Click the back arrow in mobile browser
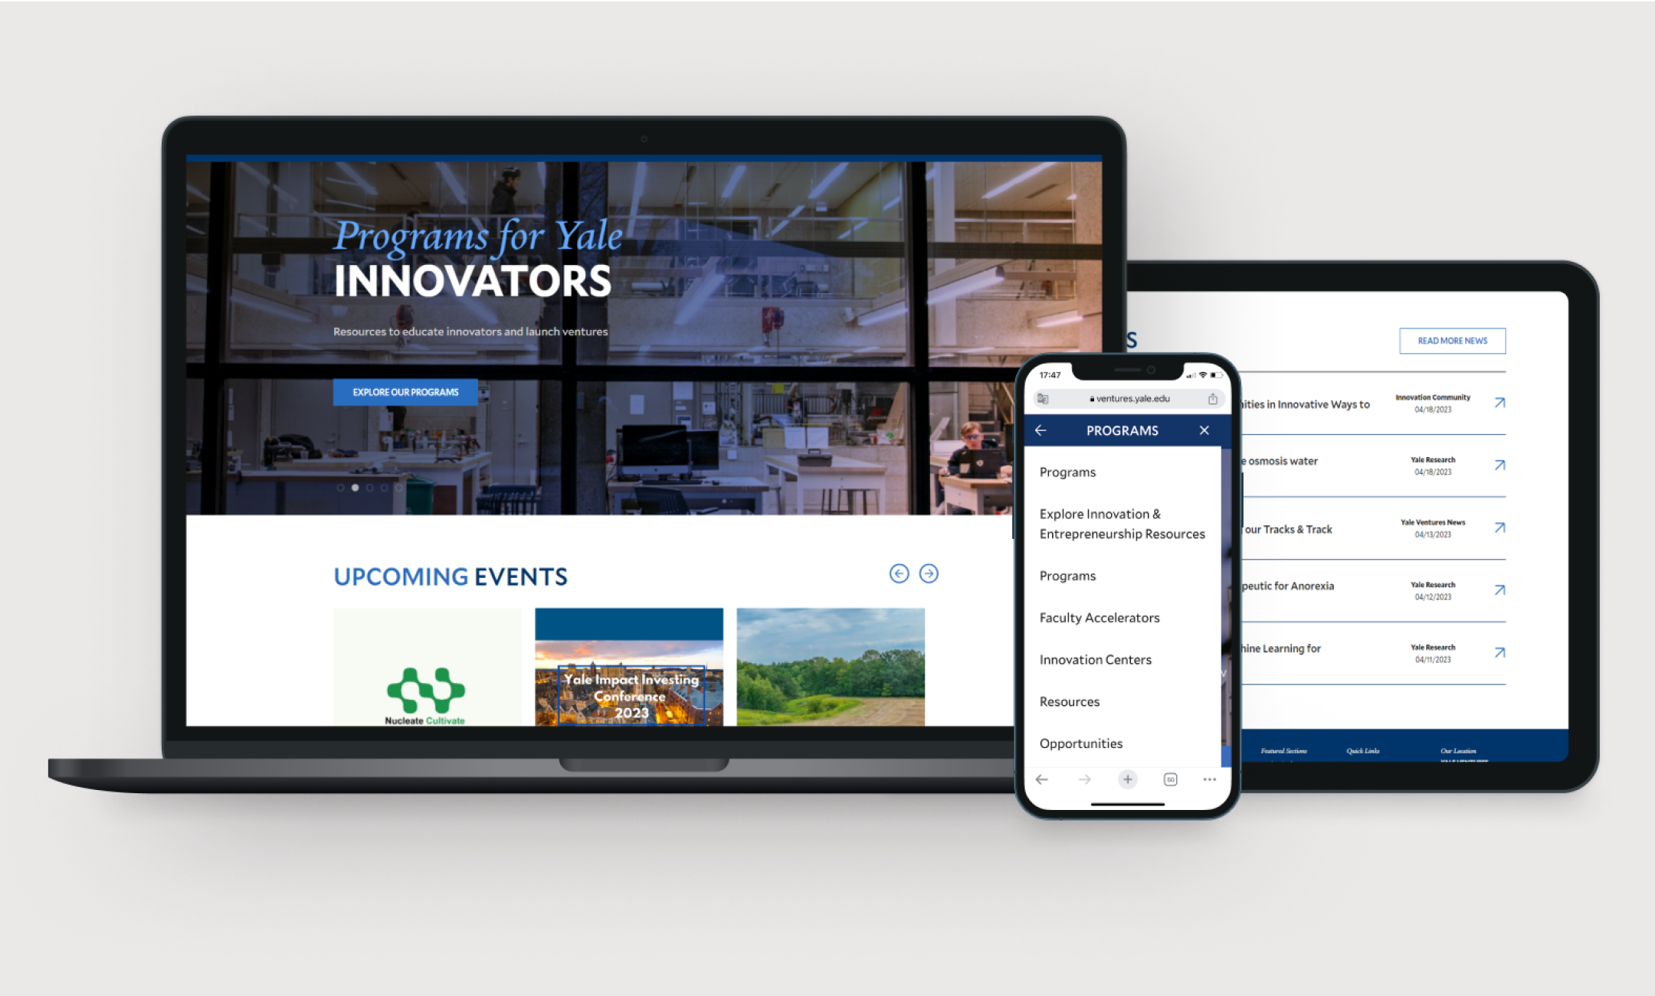Image resolution: width=1655 pixels, height=996 pixels. [1038, 779]
